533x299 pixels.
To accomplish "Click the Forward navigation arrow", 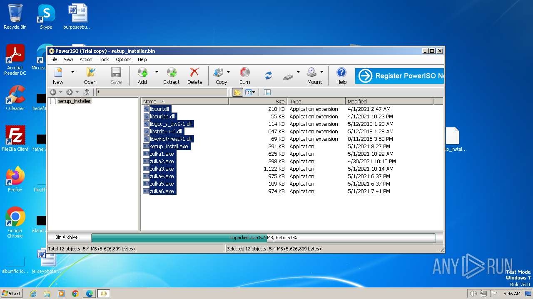I will [70, 92].
